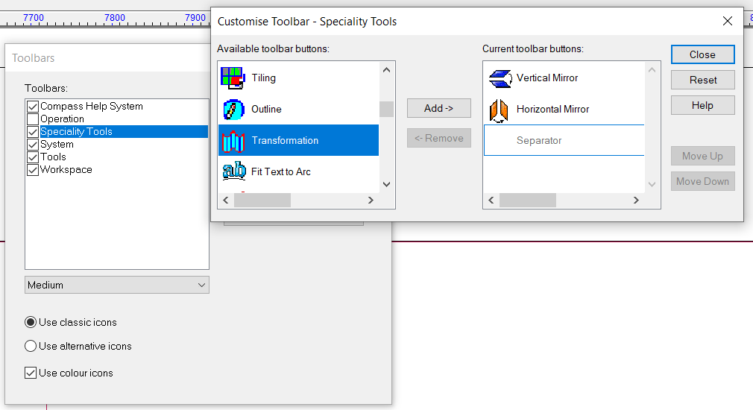Screen dimensions: 753x410
Task: Select 'Tiling' label in available buttons
Action: pos(264,78)
